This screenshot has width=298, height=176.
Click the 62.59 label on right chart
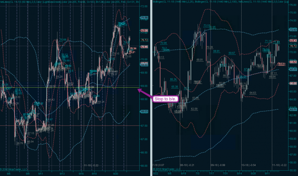point(194,109)
